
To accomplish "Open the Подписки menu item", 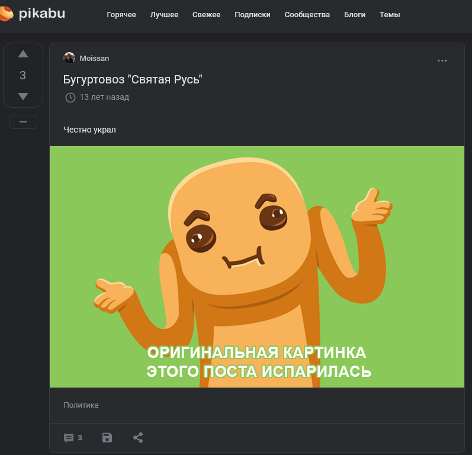I will [x=252, y=15].
